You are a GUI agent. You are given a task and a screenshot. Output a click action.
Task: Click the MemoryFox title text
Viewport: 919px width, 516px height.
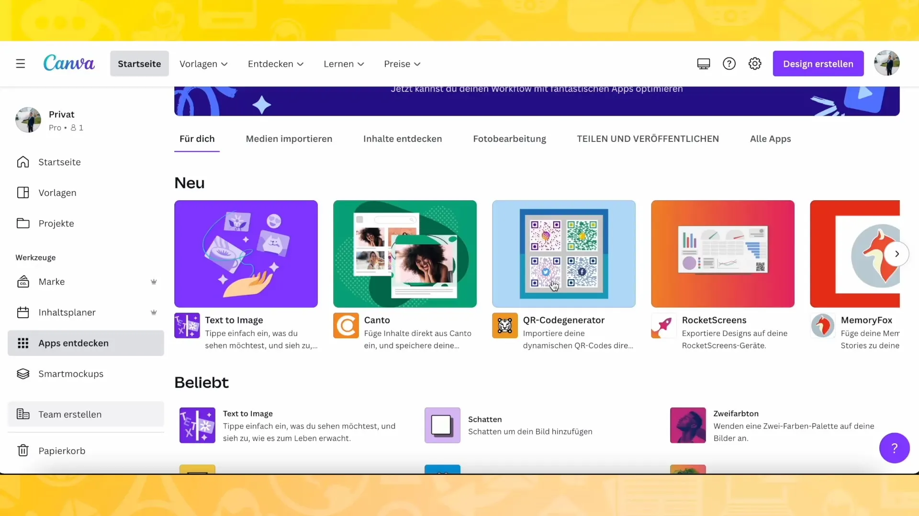pyautogui.click(x=866, y=320)
